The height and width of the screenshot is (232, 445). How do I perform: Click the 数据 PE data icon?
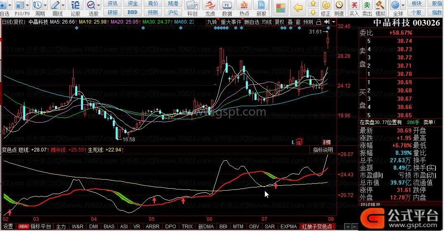point(227,5)
